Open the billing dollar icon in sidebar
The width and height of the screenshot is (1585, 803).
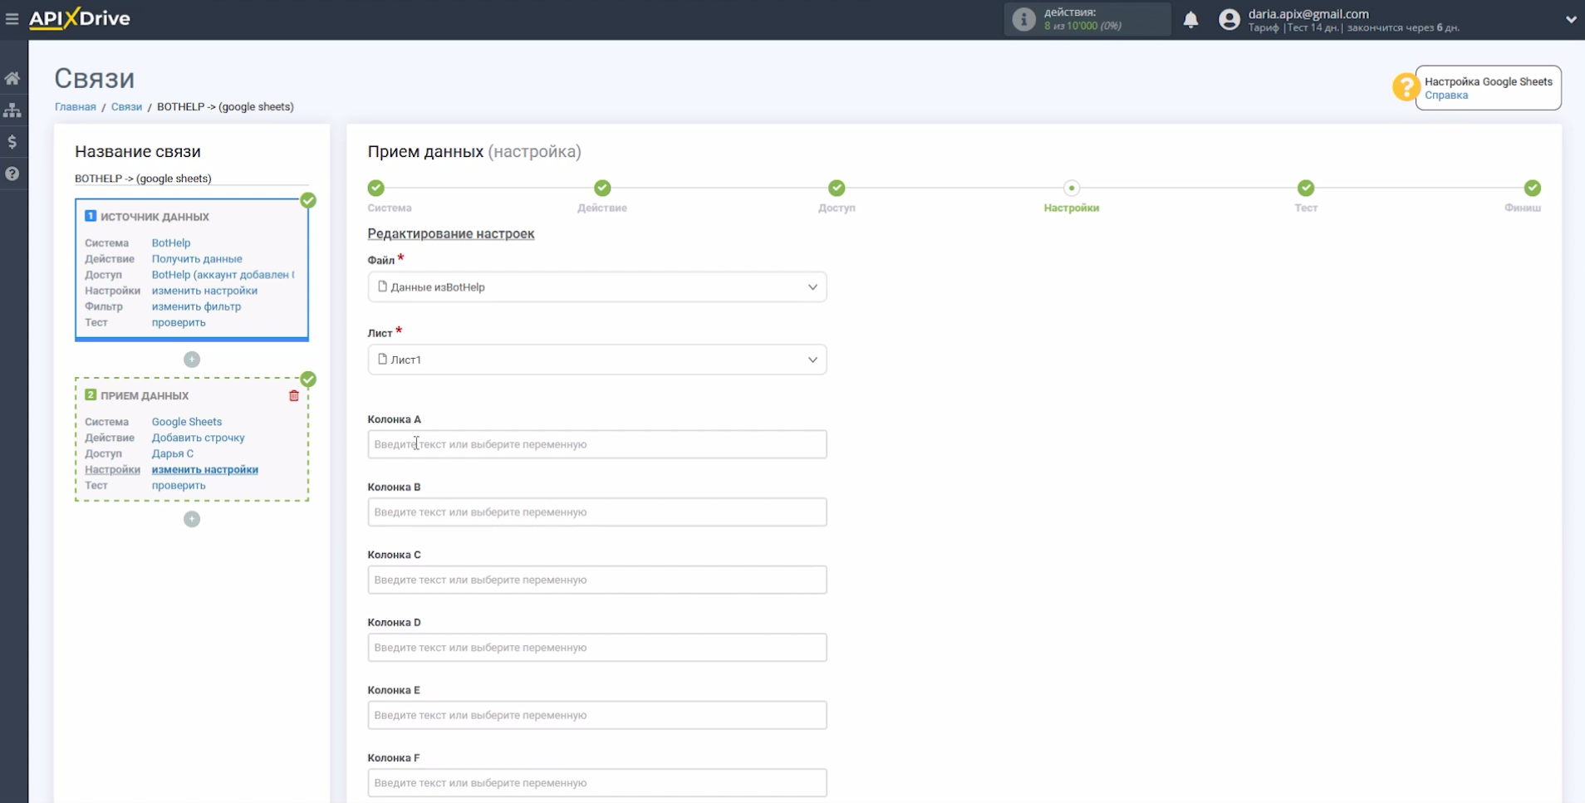[x=12, y=142]
